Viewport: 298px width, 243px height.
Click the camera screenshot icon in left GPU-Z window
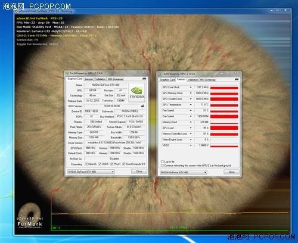click(144, 79)
